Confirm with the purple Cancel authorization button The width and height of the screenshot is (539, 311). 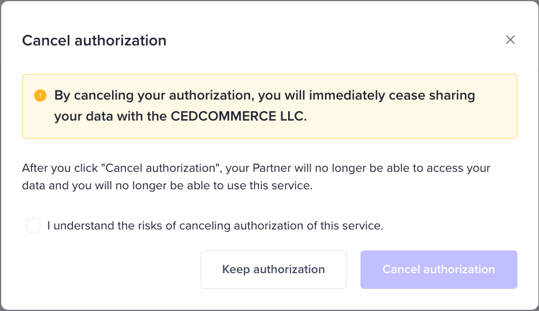click(439, 270)
